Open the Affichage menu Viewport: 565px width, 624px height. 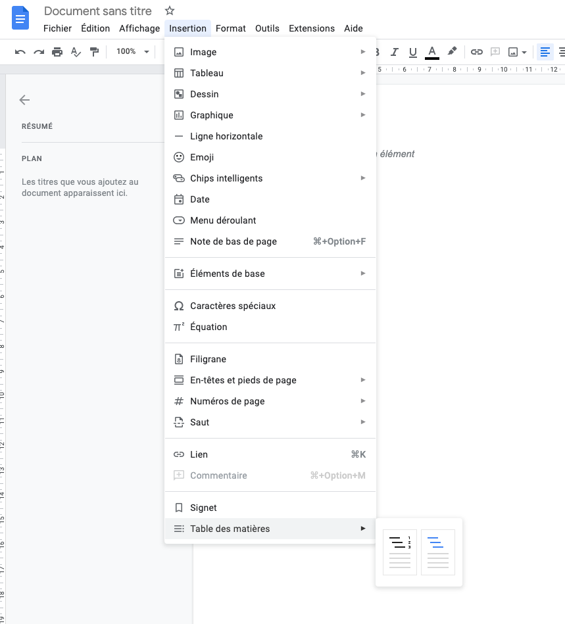click(x=139, y=28)
